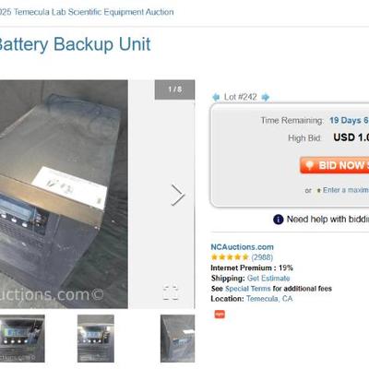Click the Need help with bidding text
369x369 pixels.
pos(327,220)
